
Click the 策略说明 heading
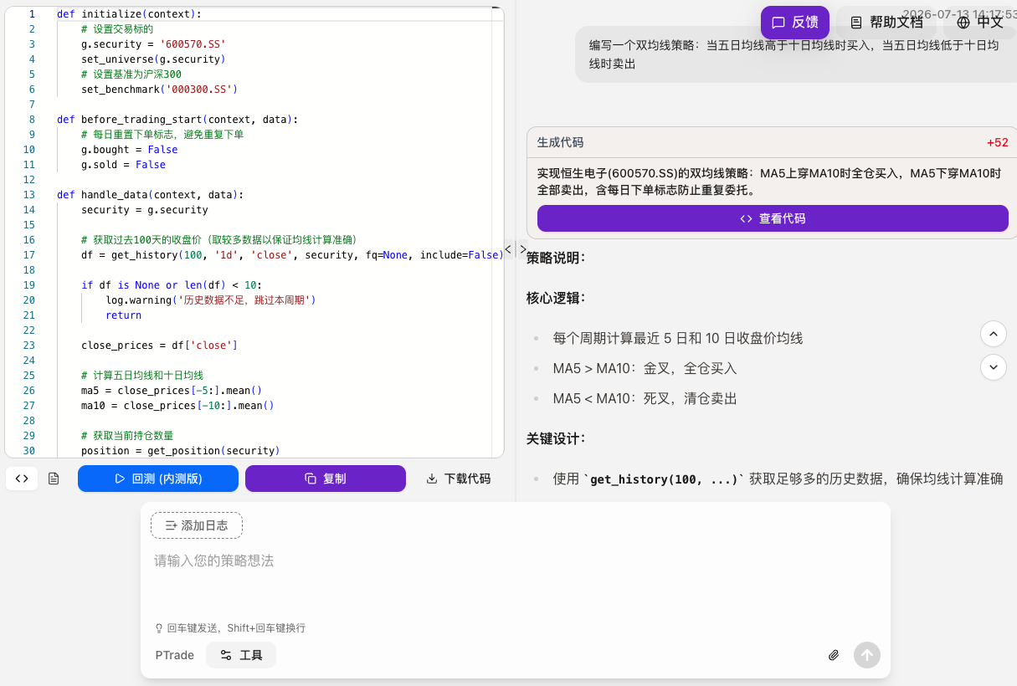tap(555, 258)
